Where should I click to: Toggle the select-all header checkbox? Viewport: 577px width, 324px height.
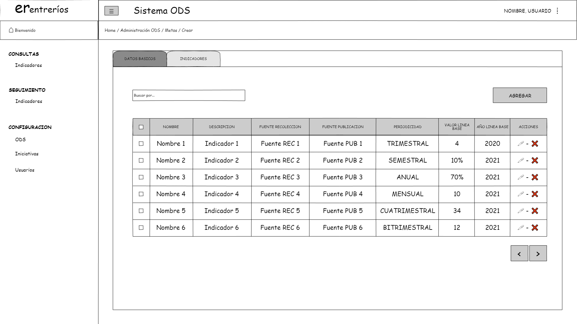141,127
